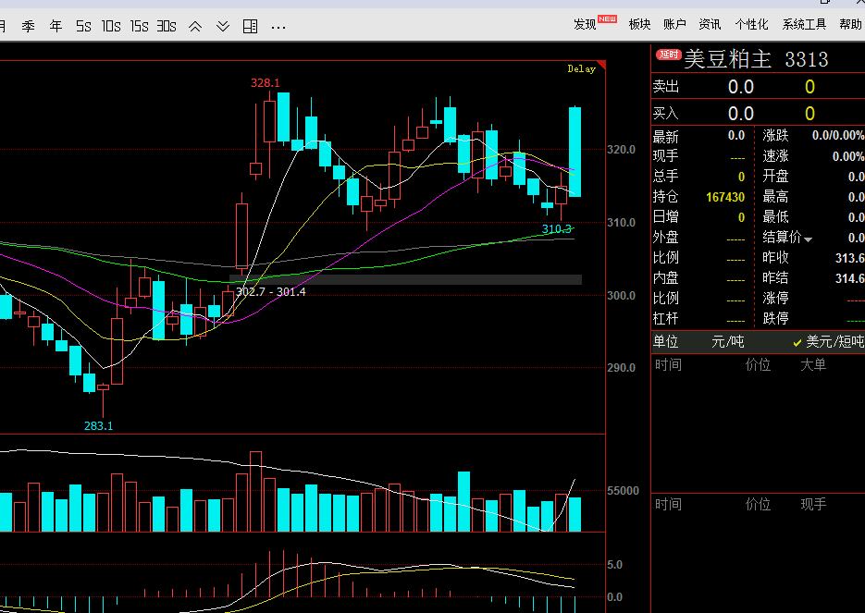Click the red 延时 delay badge
Image resolution: width=865 pixels, height=613 pixels.
[668, 55]
